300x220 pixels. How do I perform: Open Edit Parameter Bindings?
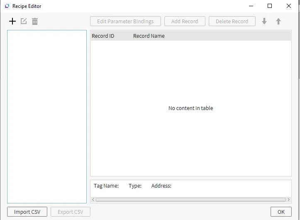[125, 21]
